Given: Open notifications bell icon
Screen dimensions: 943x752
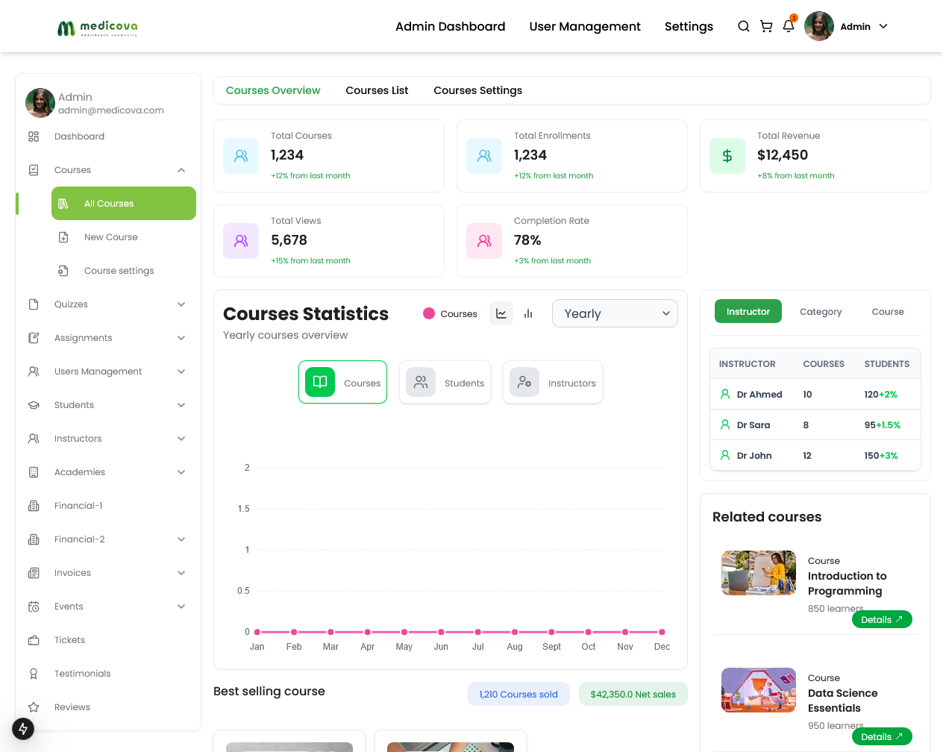Looking at the screenshot, I should click(x=789, y=26).
